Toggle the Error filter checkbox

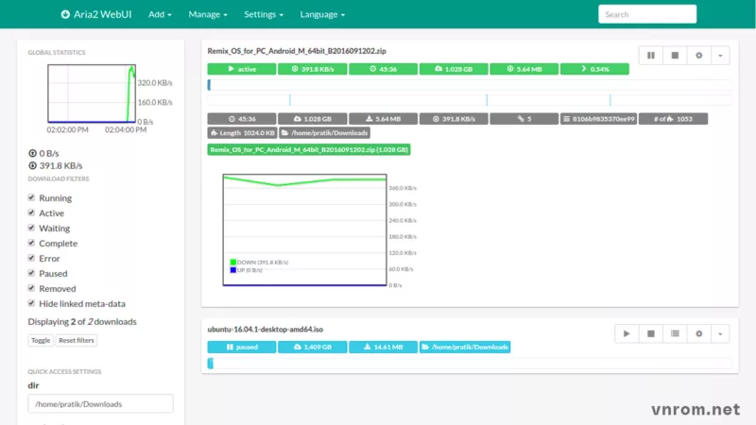[x=31, y=258]
